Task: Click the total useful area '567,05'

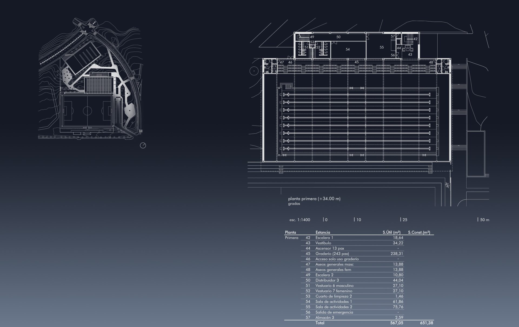Action: tap(397, 323)
